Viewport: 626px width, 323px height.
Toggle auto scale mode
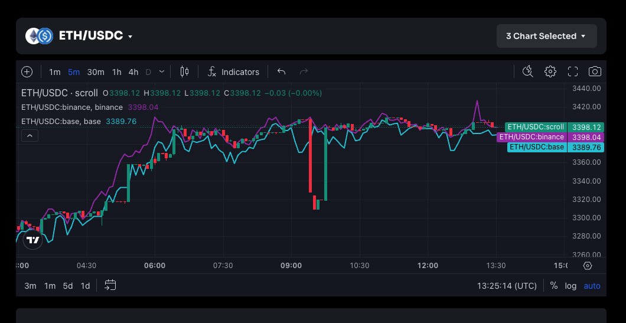click(x=592, y=286)
